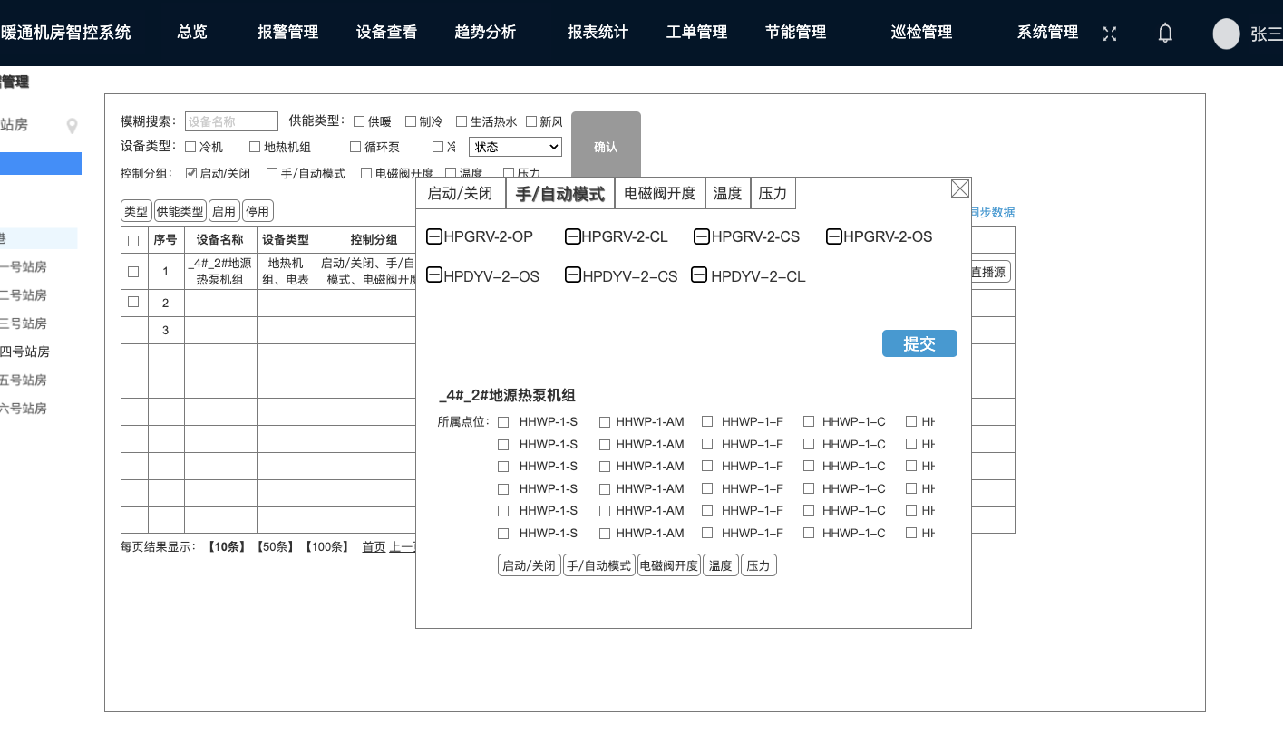This screenshot has height=752, width=1283.
Task: Tick the 制冷 checkbox
Action: click(411, 121)
